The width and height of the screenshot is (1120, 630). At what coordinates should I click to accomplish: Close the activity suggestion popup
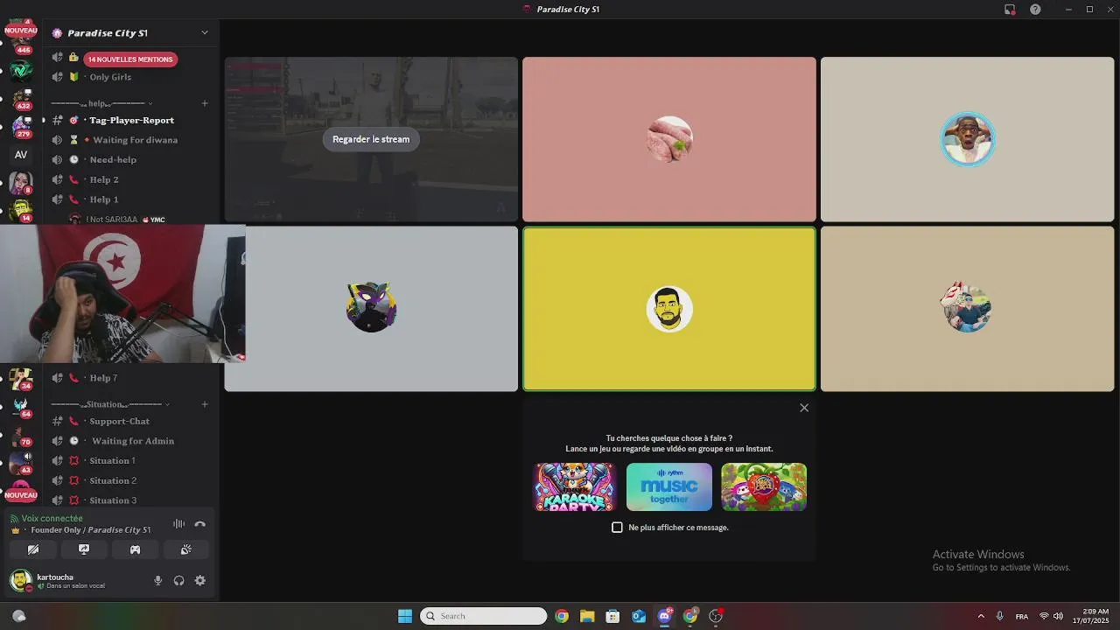click(x=804, y=408)
